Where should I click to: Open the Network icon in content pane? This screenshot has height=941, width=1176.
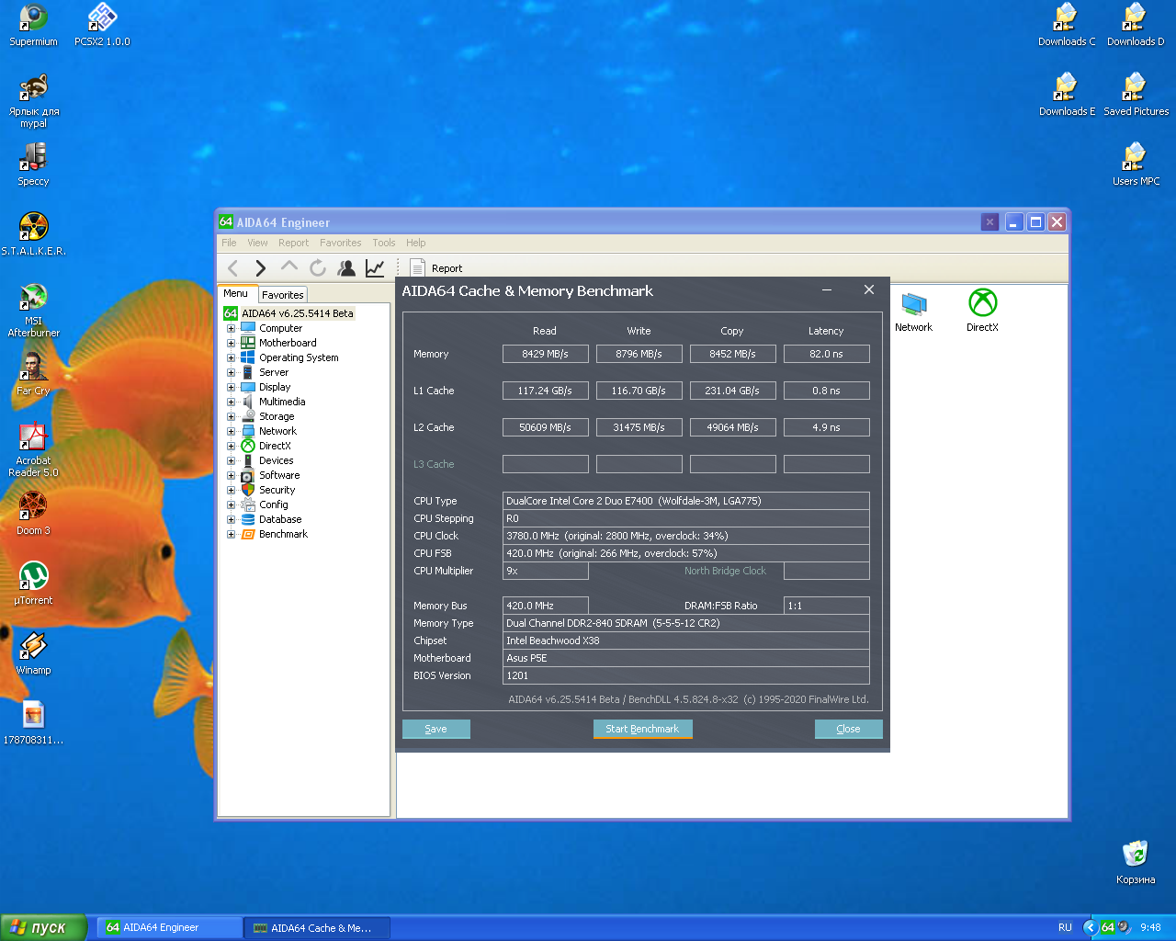tap(913, 312)
